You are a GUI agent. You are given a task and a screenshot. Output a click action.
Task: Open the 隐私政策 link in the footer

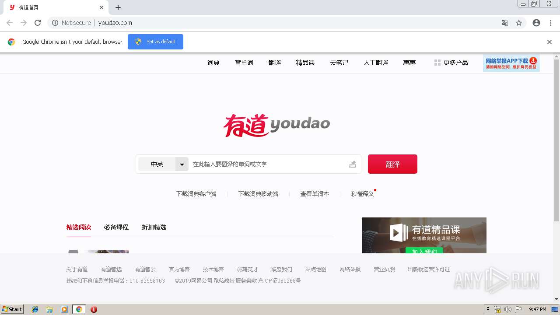[224, 281]
